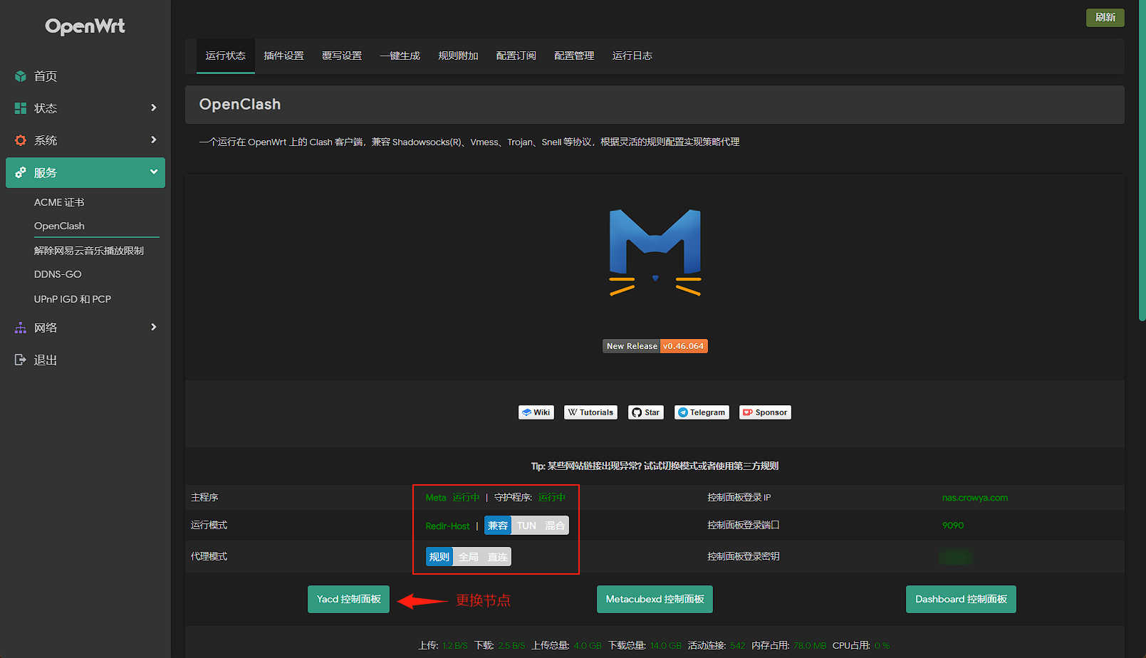The image size is (1146, 658).
Task: Click the 活动连接 542 value
Action: 737,646
